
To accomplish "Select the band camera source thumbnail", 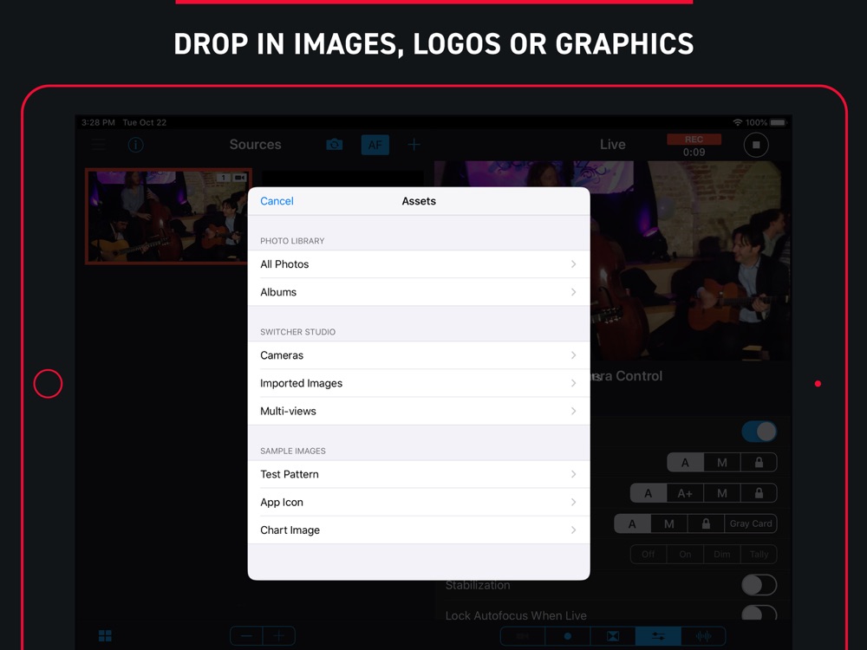I will (x=168, y=216).
